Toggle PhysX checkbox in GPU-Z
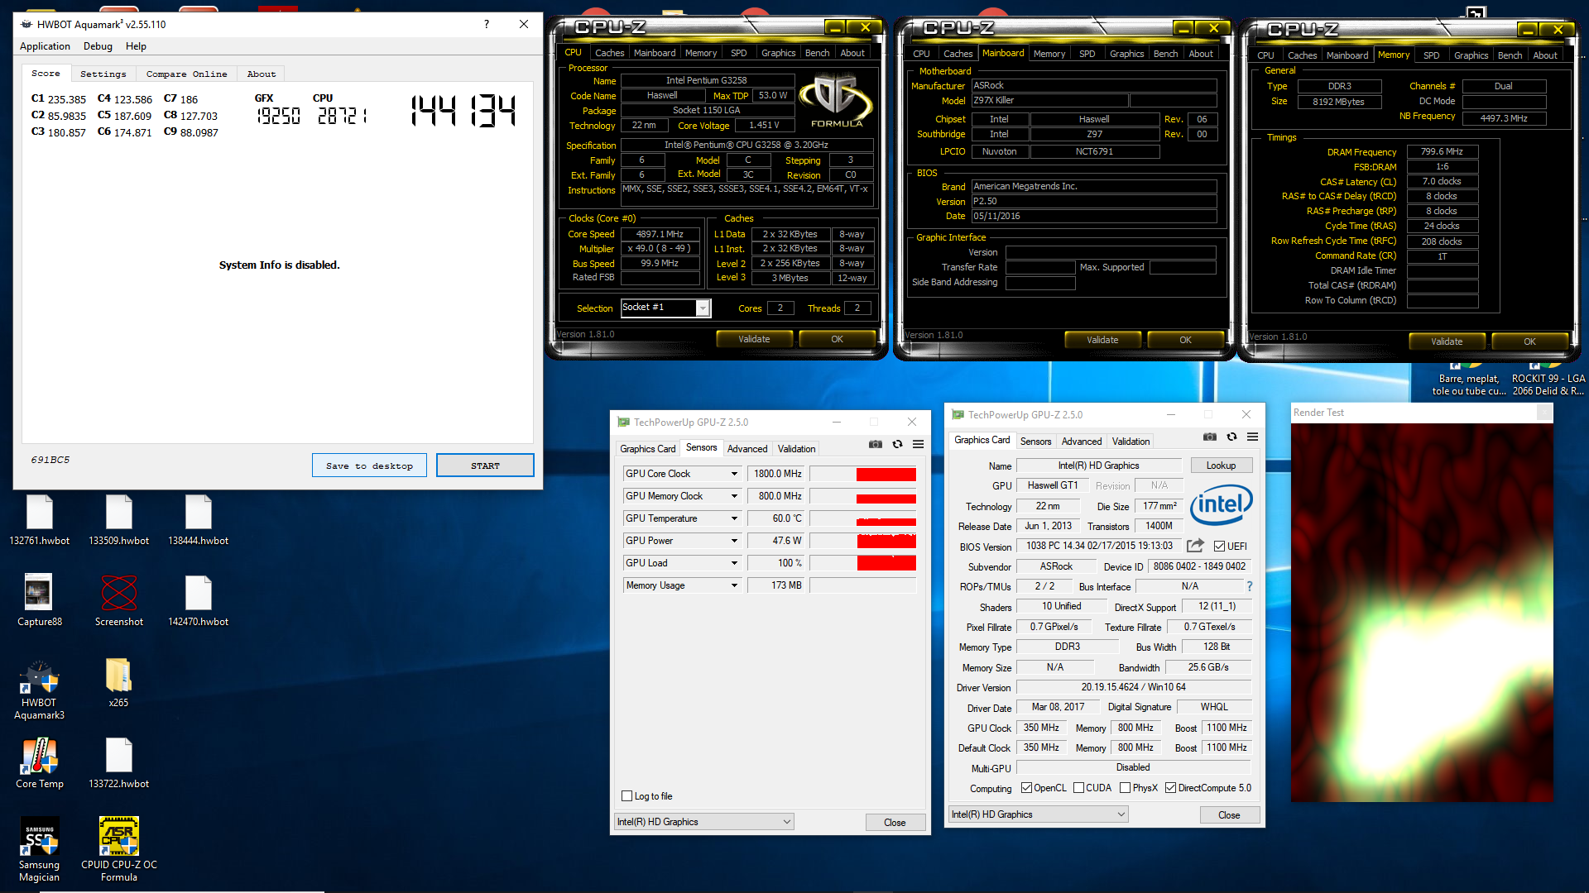1589x893 pixels. pos(1125,788)
